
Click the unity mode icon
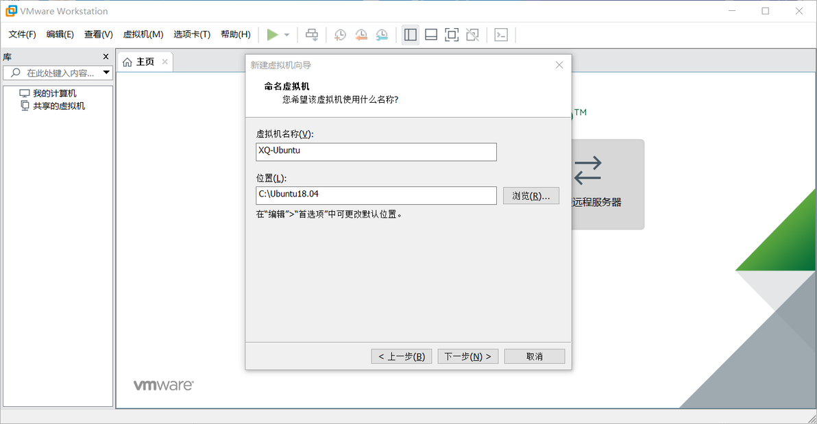(x=473, y=35)
